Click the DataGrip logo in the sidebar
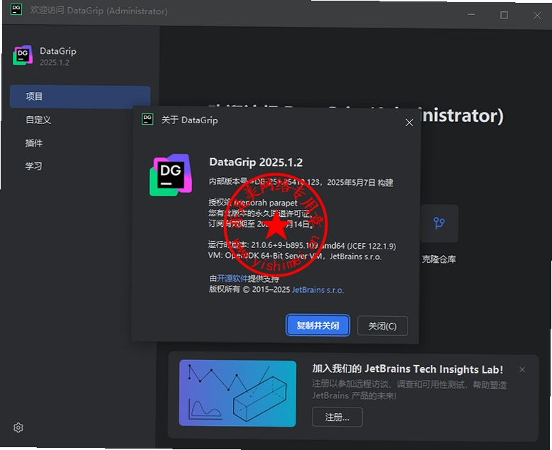This screenshot has width=552, height=450. coord(23,55)
